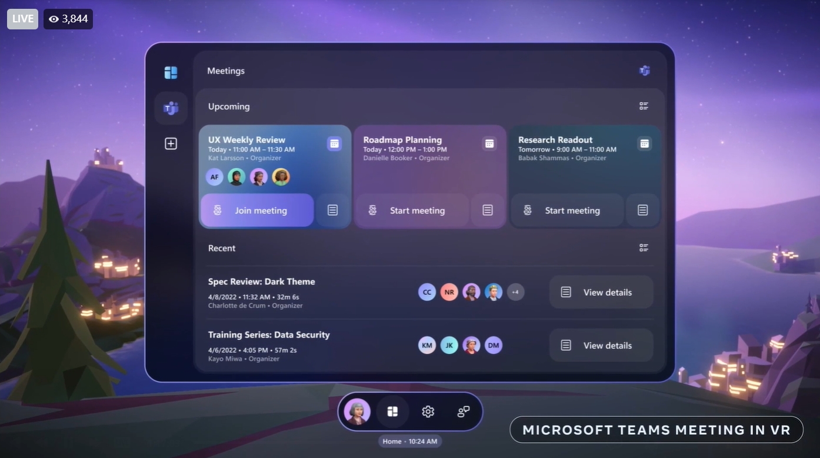The width and height of the screenshot is (820, 458).
Task: Start the Roadmap Planning meeting
Action: (412, 210)
